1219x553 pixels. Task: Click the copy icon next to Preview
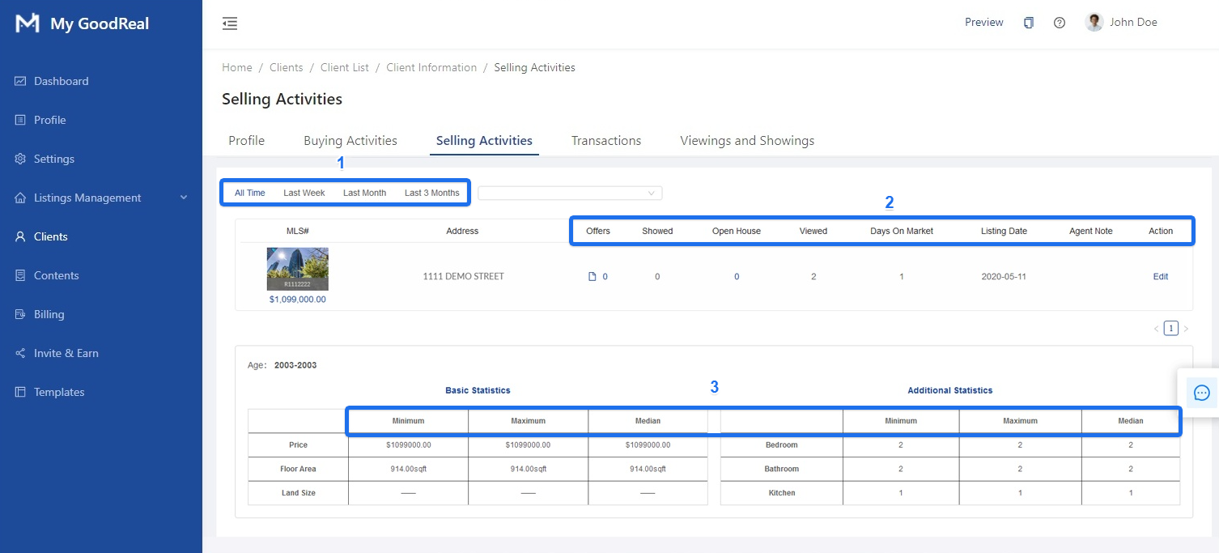click(1028, 23)
